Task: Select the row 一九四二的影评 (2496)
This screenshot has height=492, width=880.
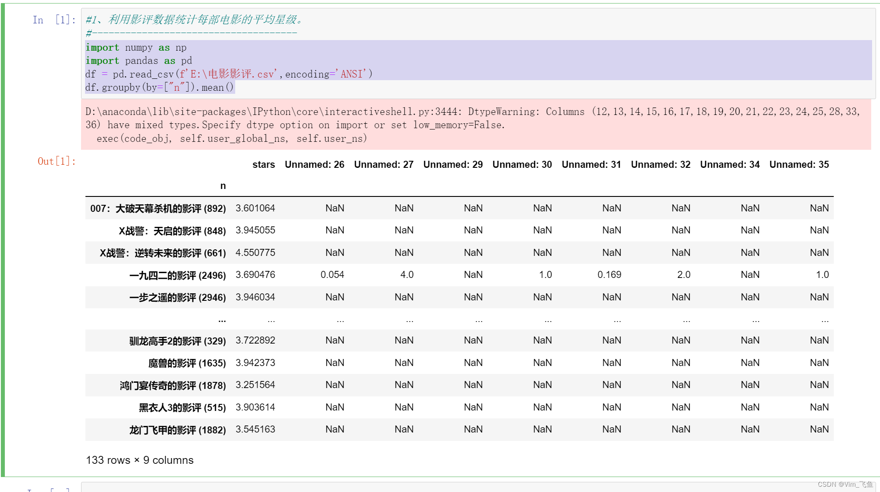Action: coord(459,275)
